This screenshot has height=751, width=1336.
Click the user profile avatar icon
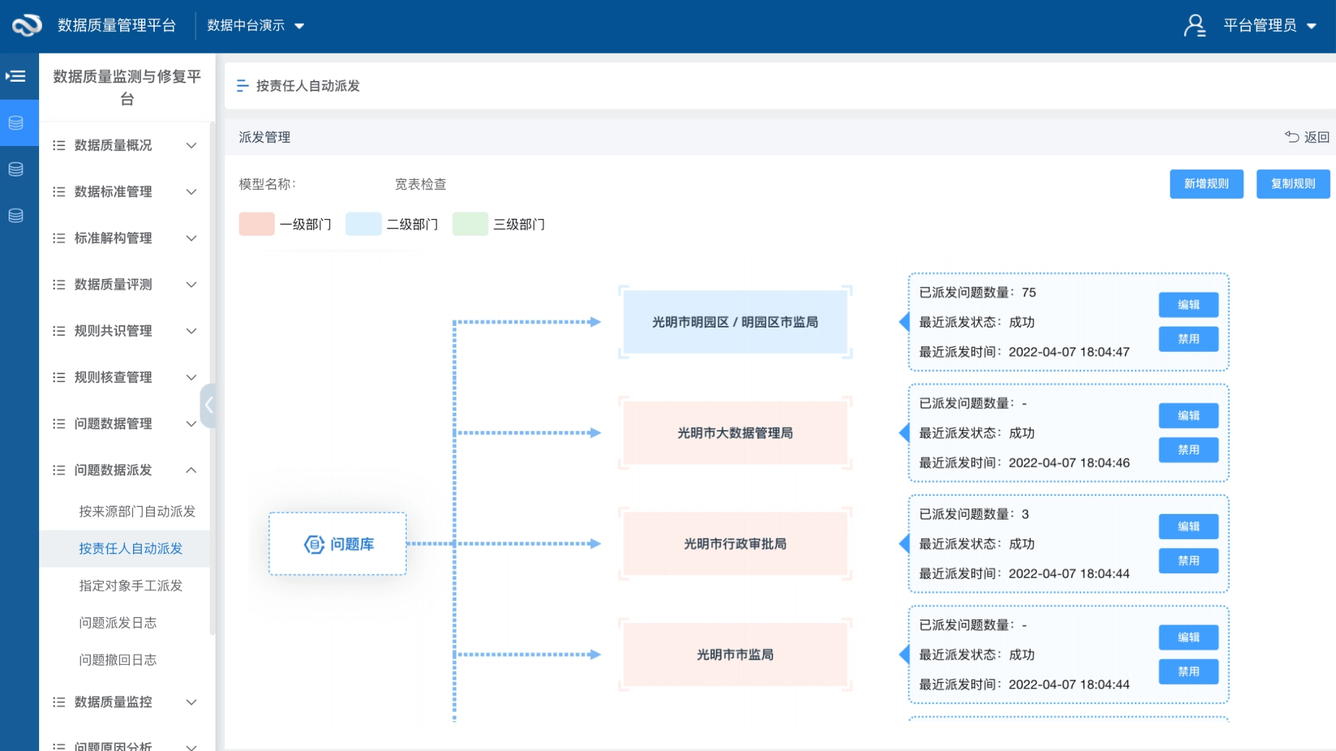[1194, 26]
